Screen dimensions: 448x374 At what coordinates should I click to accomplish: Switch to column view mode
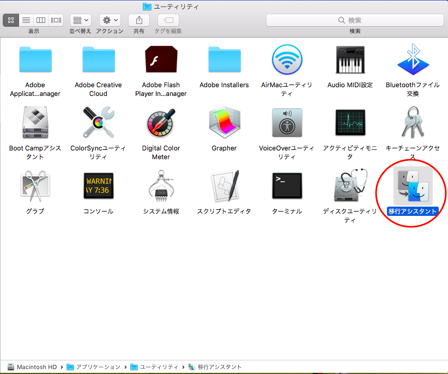click(41, 20)
